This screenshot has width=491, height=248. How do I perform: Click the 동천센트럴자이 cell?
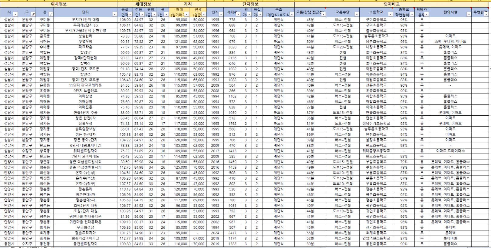[x=85, y=244]
